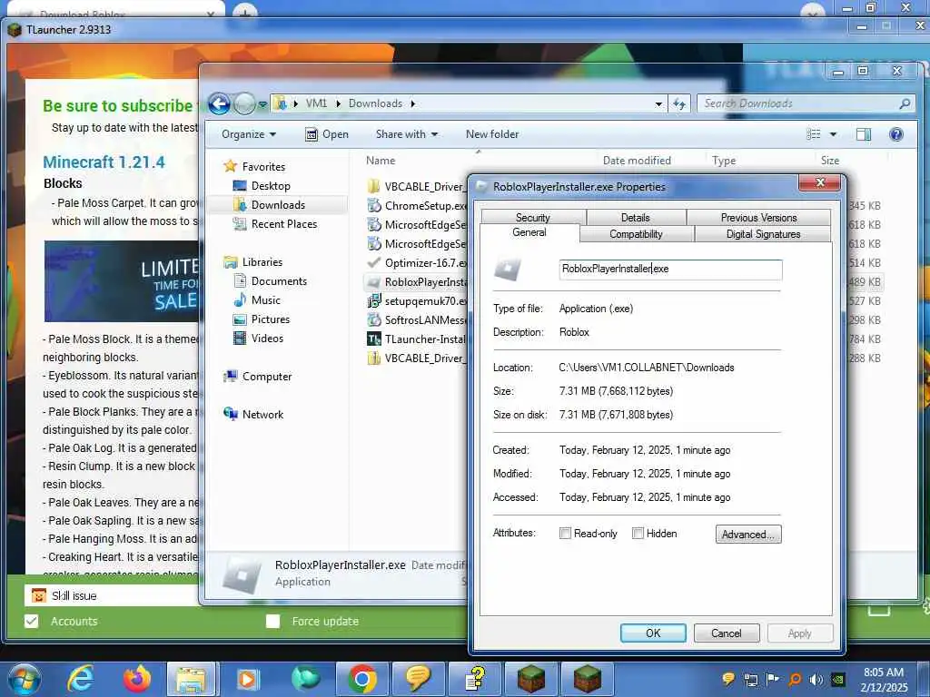Open TLauncher account selector 'Skill issue'
Image resolution: width=930 pixels, height=697 pixels.
click(x=113, y=595)
